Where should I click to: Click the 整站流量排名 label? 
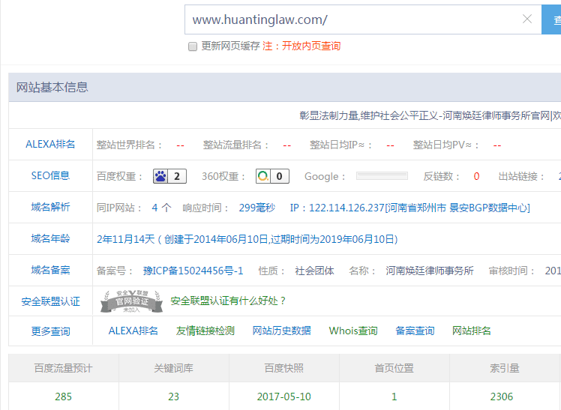point(235,145)
